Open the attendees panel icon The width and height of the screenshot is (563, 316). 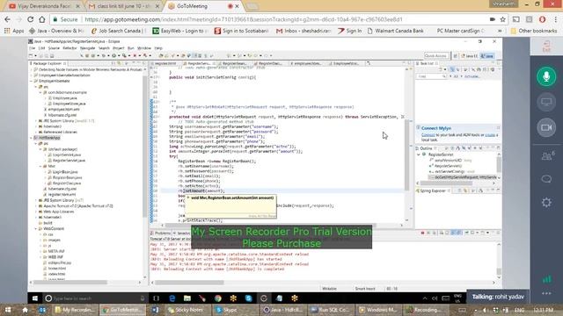coord(547,155)
